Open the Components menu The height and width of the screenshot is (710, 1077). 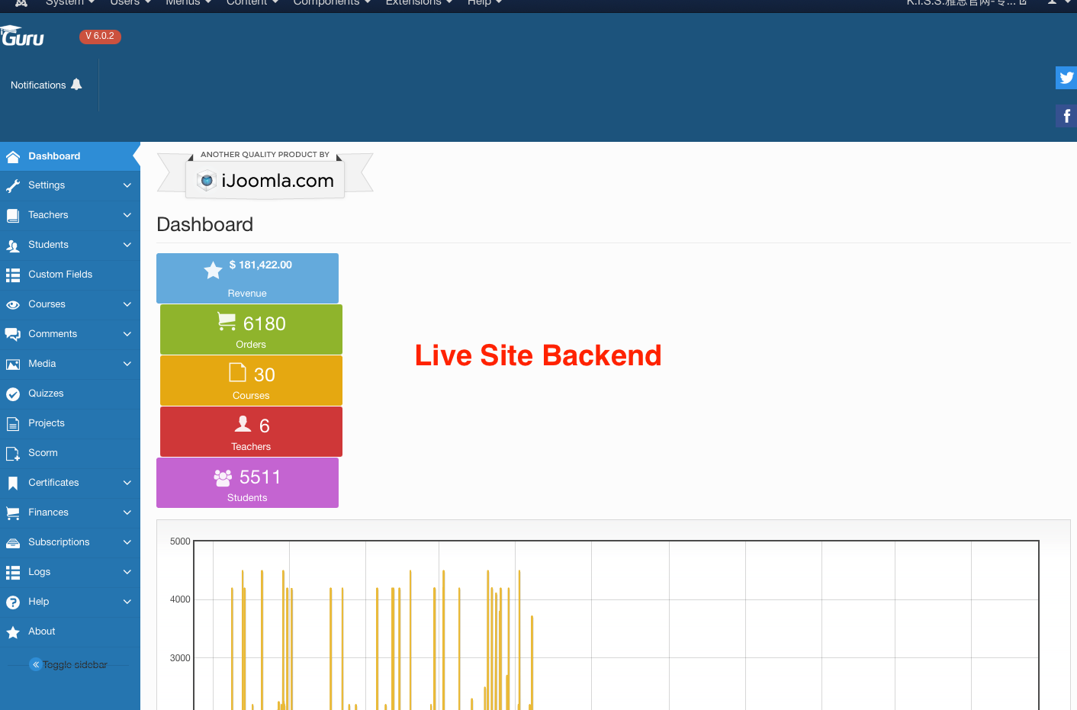332,3
